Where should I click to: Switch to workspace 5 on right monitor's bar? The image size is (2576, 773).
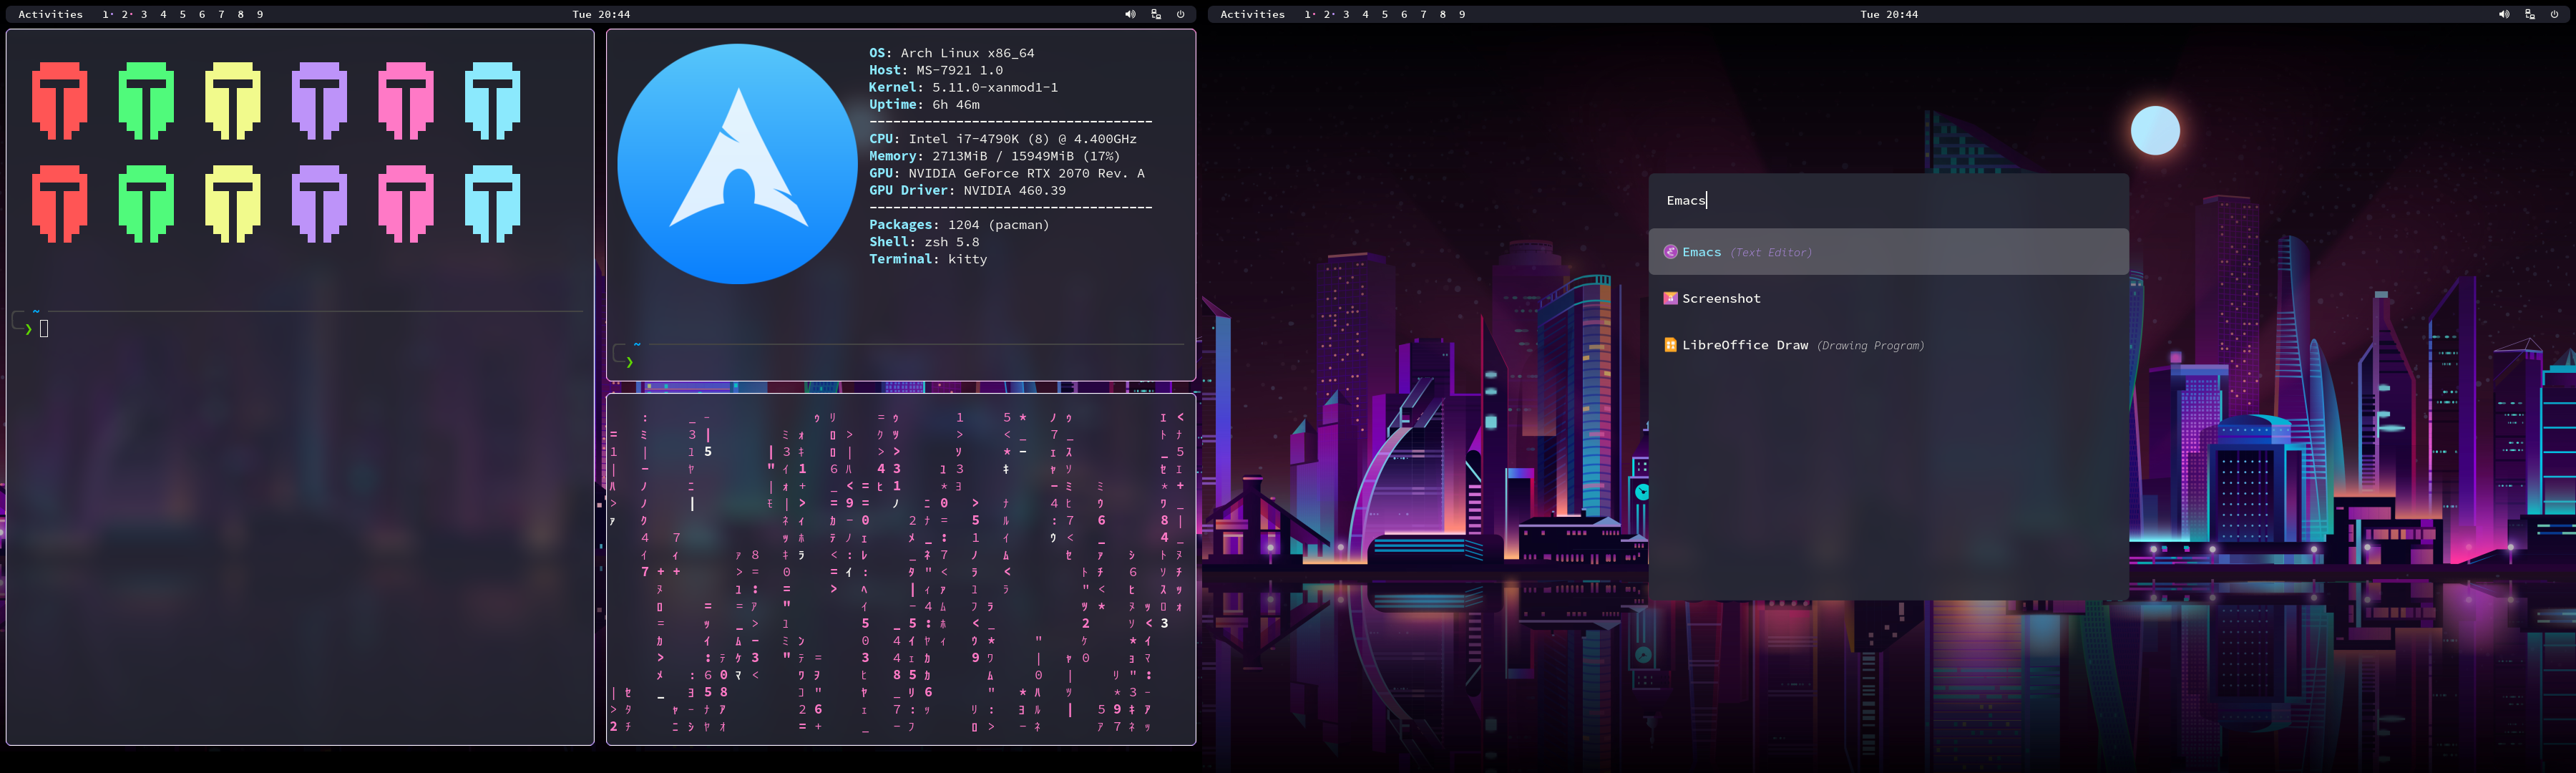coord(1385,14)
